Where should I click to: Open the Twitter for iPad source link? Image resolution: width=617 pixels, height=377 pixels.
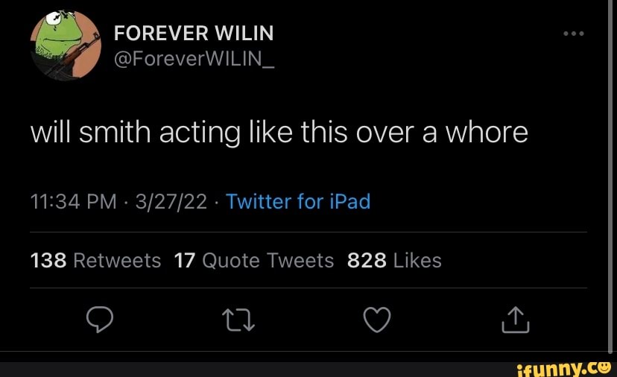(x=297, y=202)
